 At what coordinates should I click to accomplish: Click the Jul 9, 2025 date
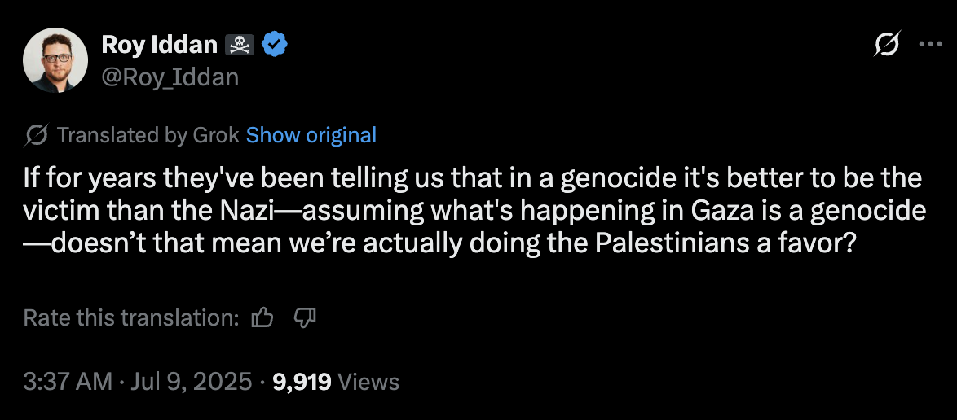tap(189, 381)
